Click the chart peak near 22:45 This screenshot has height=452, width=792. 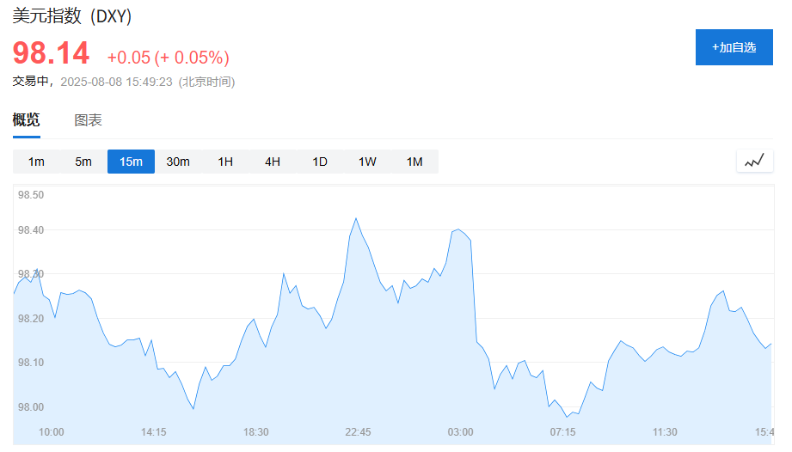coord(356,218)
